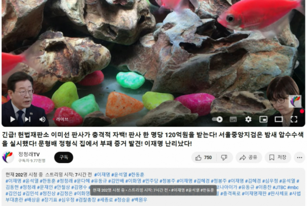The width and height of the screenshot is (307, 206).
Task: Open the #JTBC hashtag link
Action: point(279,187)
